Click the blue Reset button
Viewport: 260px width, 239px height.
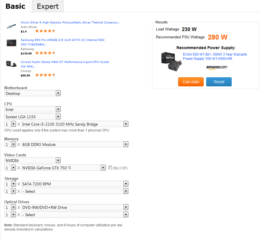(x=219, y=82)
